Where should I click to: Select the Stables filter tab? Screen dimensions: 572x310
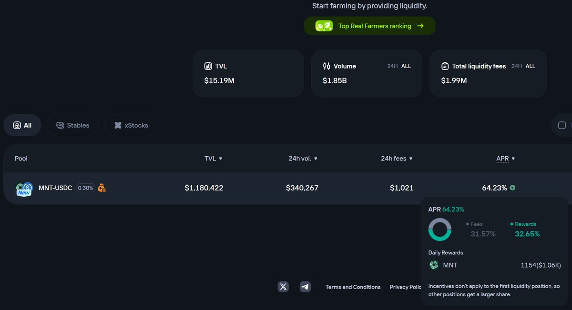click(x=72, y=125)
